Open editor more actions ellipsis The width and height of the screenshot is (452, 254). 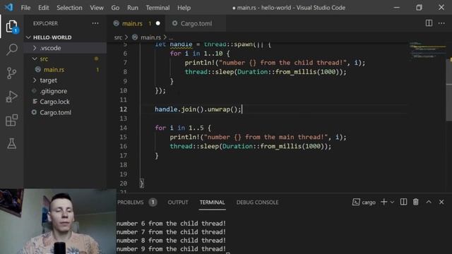[441, 23]
